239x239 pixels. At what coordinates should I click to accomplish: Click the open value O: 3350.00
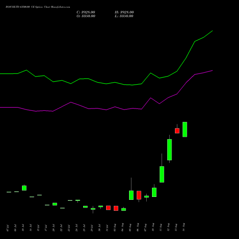point(86,16)
